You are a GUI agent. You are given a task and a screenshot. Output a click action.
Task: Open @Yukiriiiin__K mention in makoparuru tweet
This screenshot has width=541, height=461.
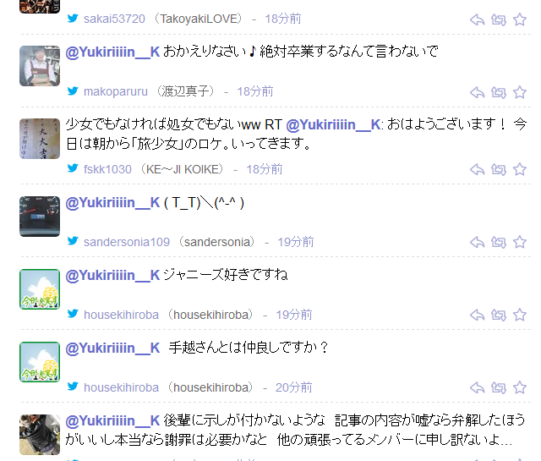coord(112,52)
